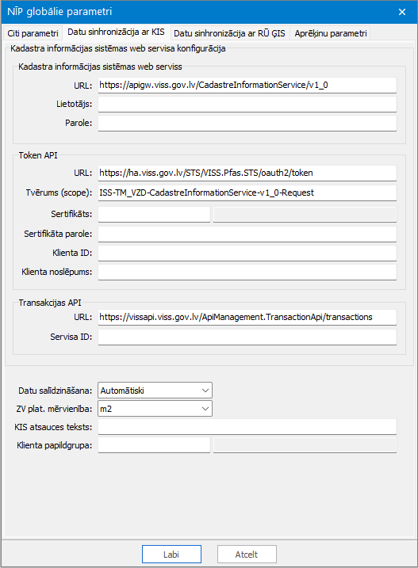Image resolution: width=418 pixels, height=568 pixels.
Task: Click the KIS atsauces teksts field
Action: pyautogui.click(x=247, y=427)
